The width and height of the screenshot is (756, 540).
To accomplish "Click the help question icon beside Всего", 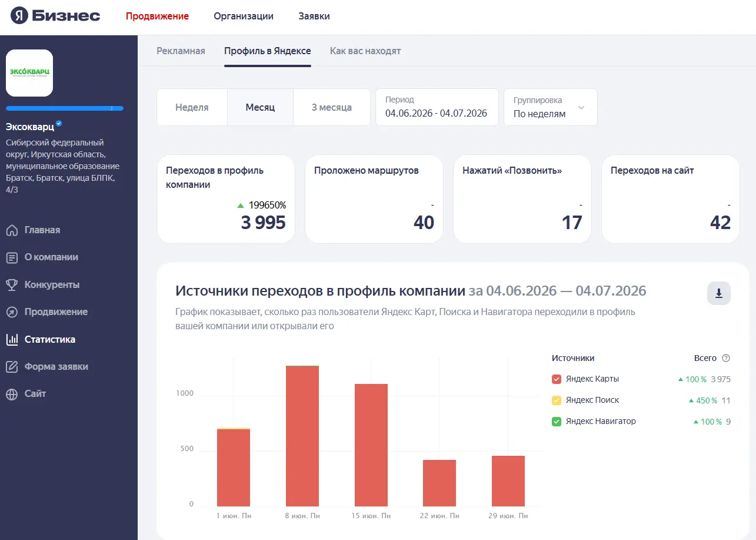I will 726,358.
